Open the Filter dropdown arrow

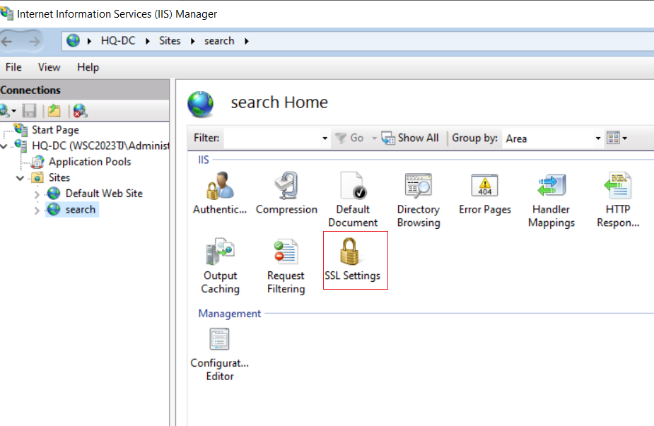click(x=325, y=138)
